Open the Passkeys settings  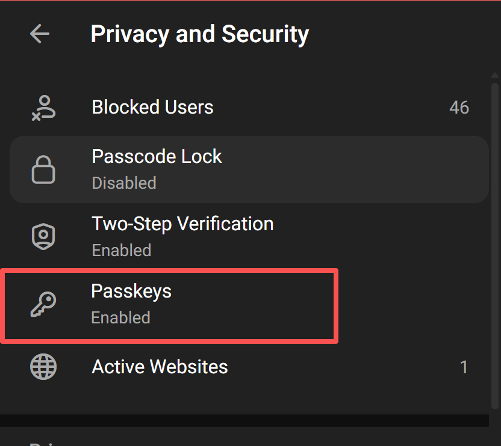pos(131,292)
